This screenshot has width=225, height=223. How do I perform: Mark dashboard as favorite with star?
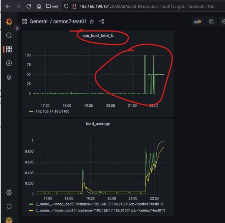point(92,22)
